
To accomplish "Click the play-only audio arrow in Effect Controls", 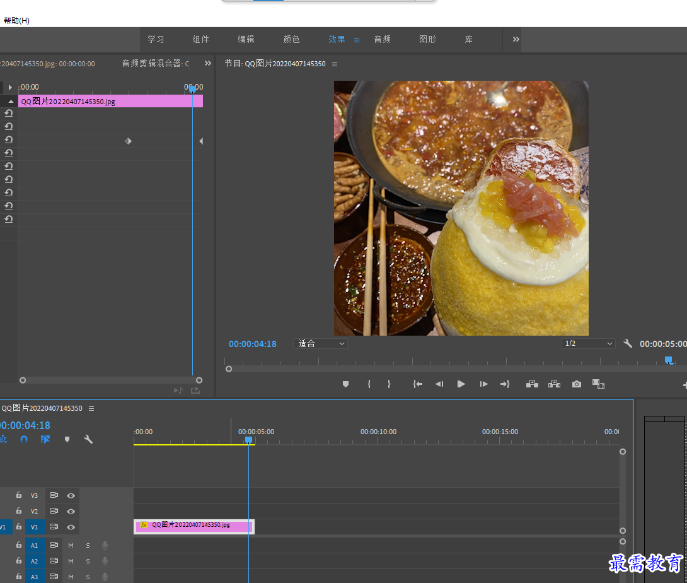I will [x=178, y=390].
